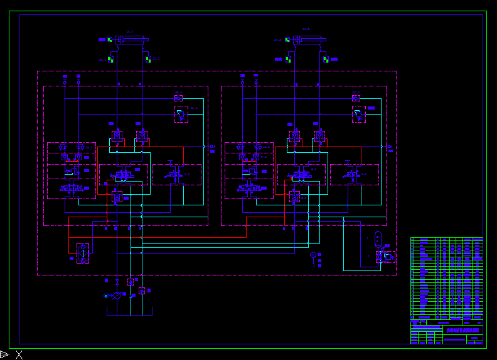Image resolution: width=497 pixels, height=360 pixels.
Task: Click the pressure gauge symbol
Action: tap(313, 255)
